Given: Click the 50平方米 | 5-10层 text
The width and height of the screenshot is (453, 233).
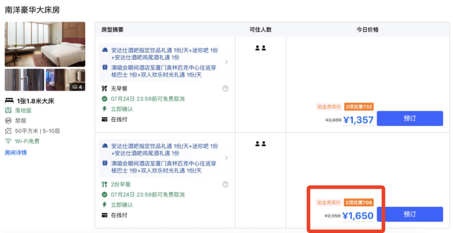Looking at the screenshot, I should pyautogui.click(x=38, y=131).
